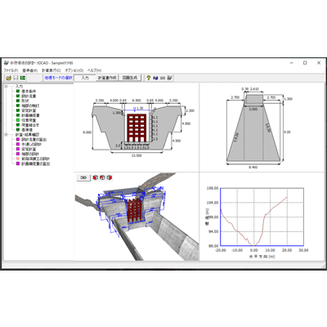Open the オプション(O) menu

(x=74, y=70)
